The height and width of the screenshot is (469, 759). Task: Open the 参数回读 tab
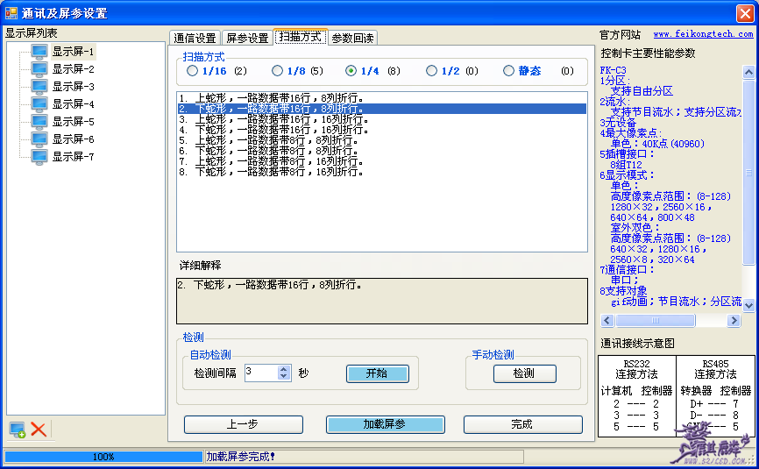click(352, 38)
